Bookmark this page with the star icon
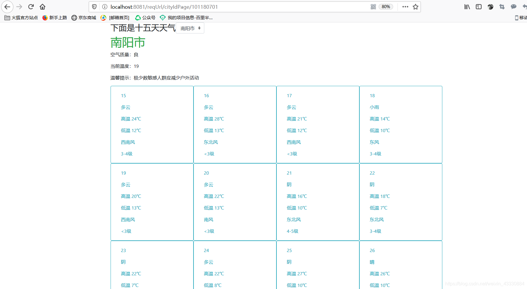 coord(416,7)
